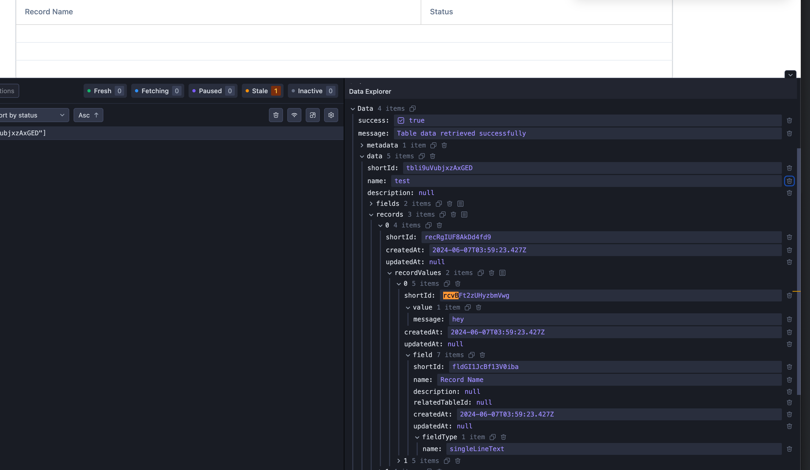Click the relatedTableId null value
This screenshot has width=810, height=470.
pos(484,403)
